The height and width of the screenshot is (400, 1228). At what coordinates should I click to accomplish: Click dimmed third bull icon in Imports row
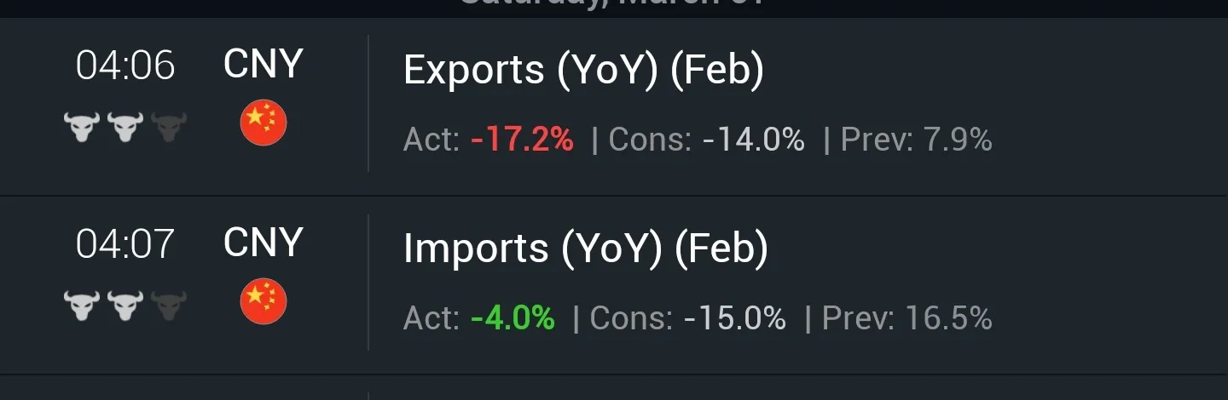click(x=169, y=306)
